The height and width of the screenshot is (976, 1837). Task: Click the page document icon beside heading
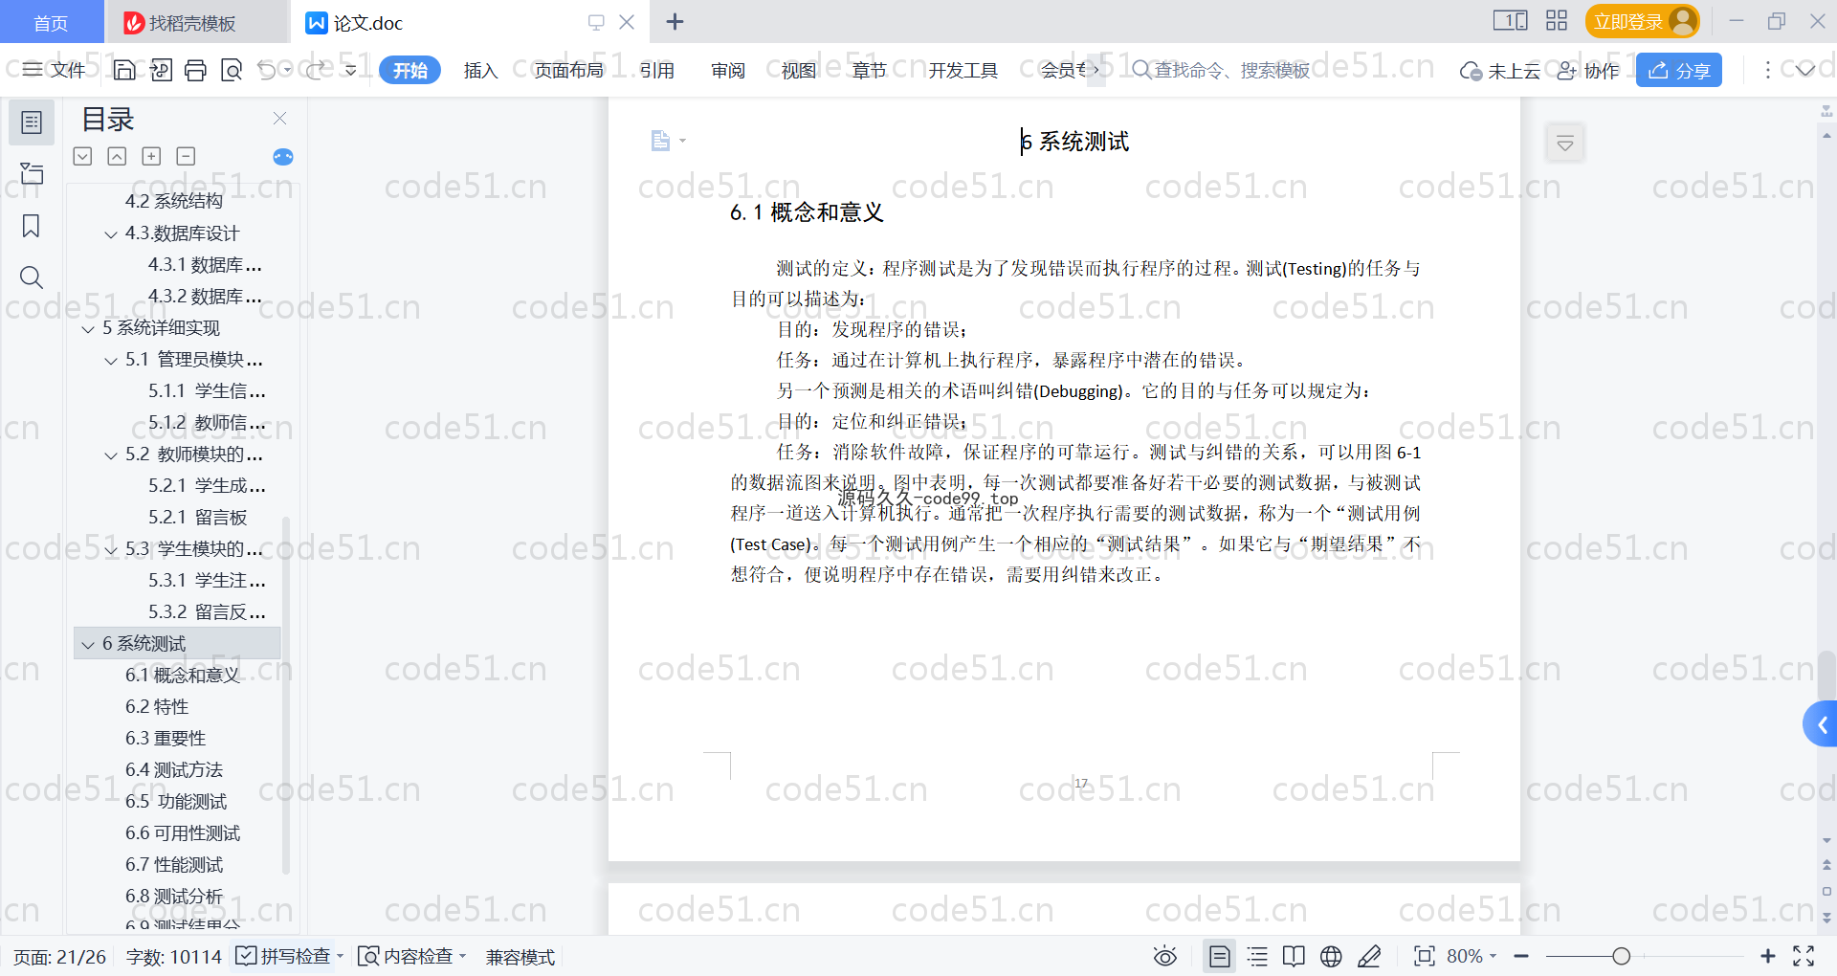661,141
